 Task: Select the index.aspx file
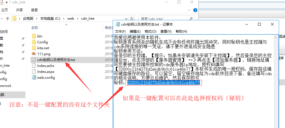click(45, 71)
